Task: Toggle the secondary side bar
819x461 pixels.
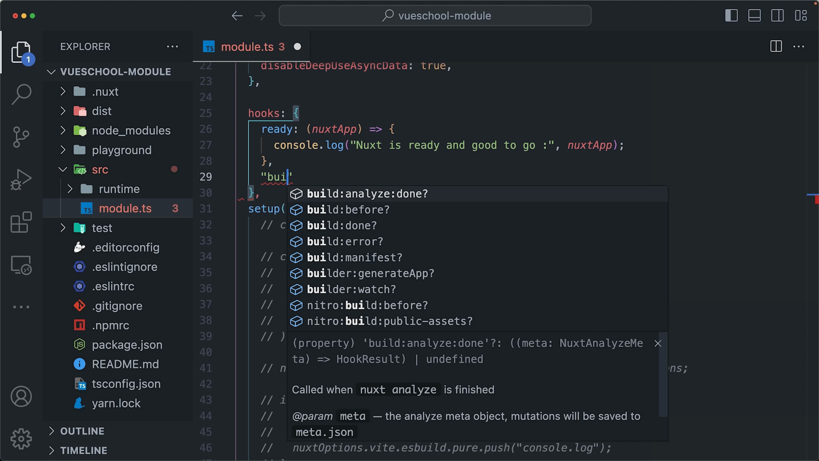Action: coord(777,16)
